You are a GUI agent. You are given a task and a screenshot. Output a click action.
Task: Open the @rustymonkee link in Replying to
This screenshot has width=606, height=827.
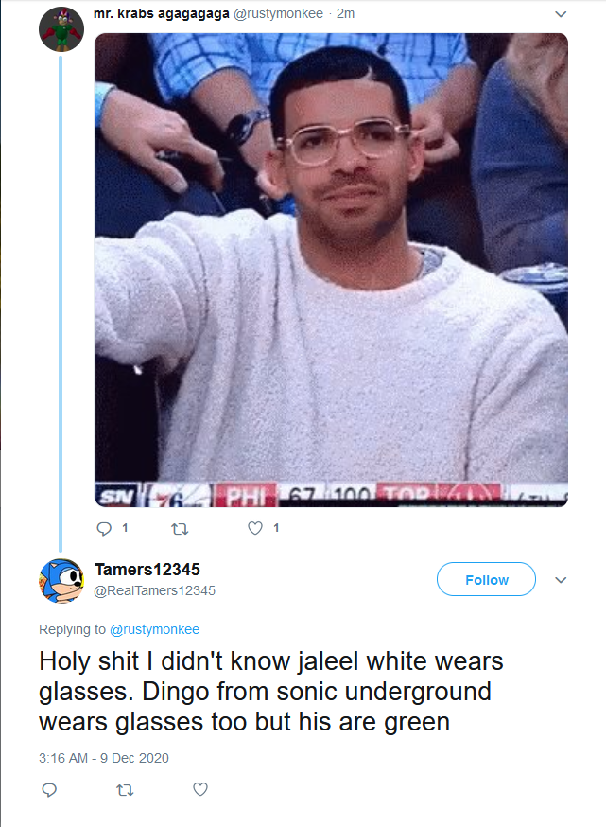pos(154,629)
